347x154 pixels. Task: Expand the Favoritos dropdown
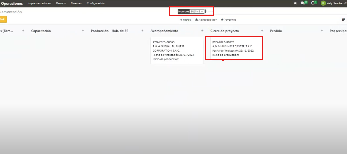coord(228,20)
